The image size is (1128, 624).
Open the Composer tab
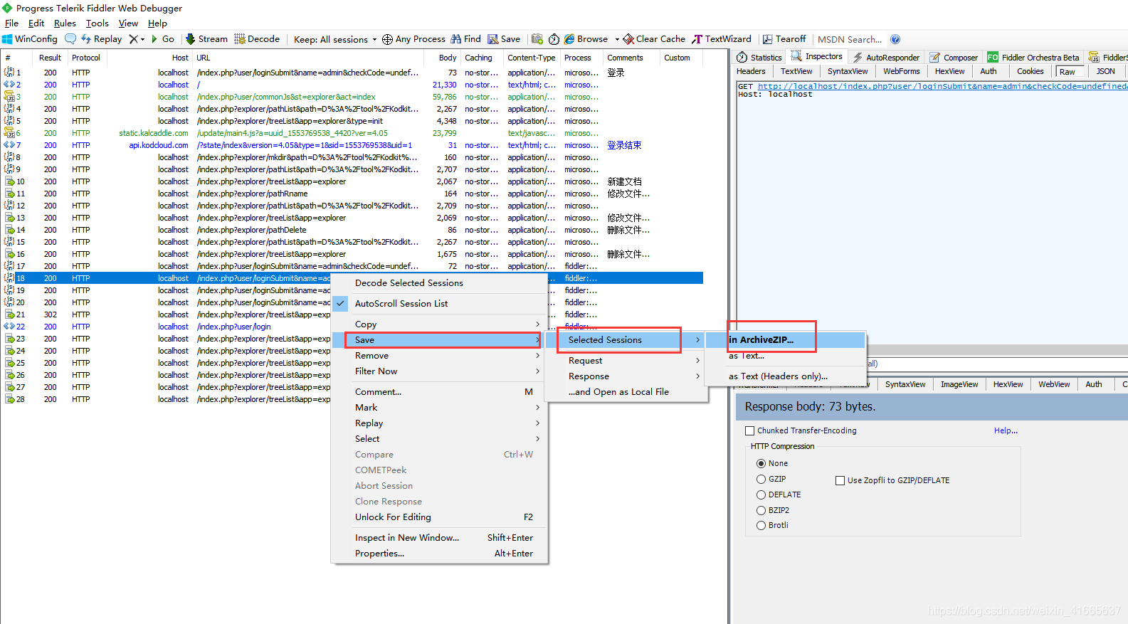coord(954,57)
